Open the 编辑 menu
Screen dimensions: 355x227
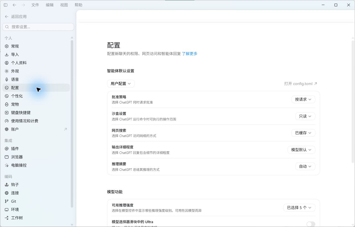coord(50,5)
